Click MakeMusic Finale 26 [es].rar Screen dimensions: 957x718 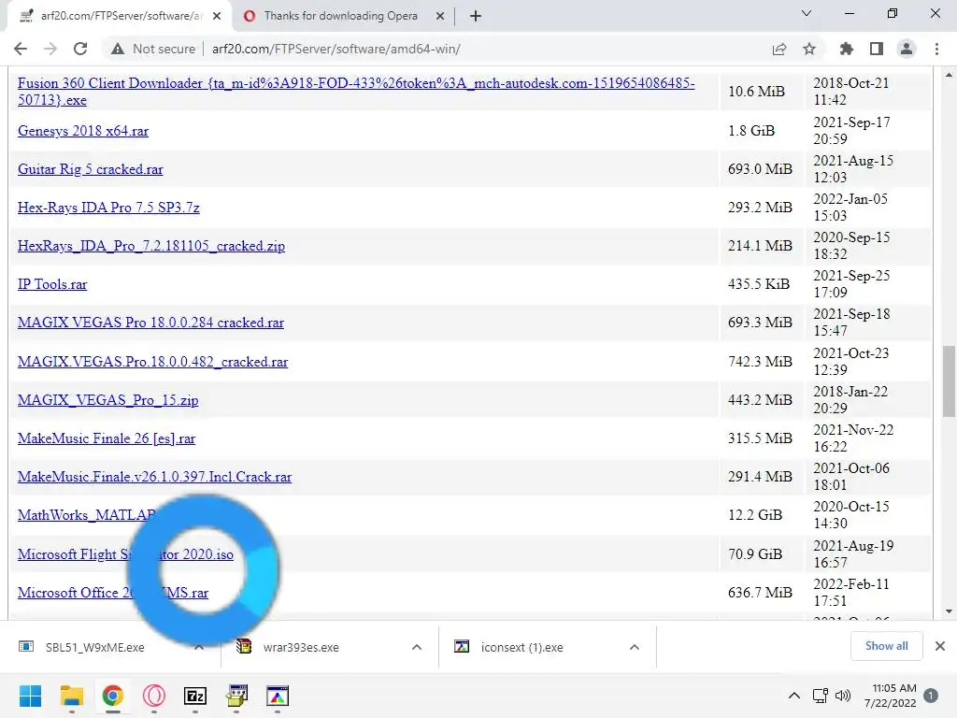[x=107, y=438]
